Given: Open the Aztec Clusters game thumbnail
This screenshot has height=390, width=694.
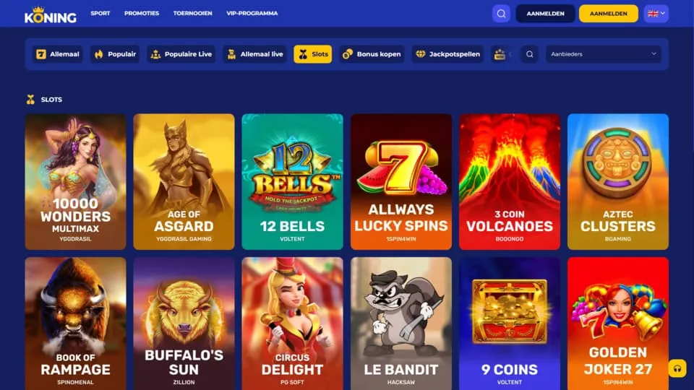Looking at the screenshot, I should (x=618, y=182).
